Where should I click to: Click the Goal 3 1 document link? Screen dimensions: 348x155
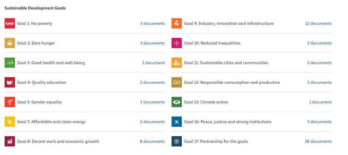click(153, 63)
